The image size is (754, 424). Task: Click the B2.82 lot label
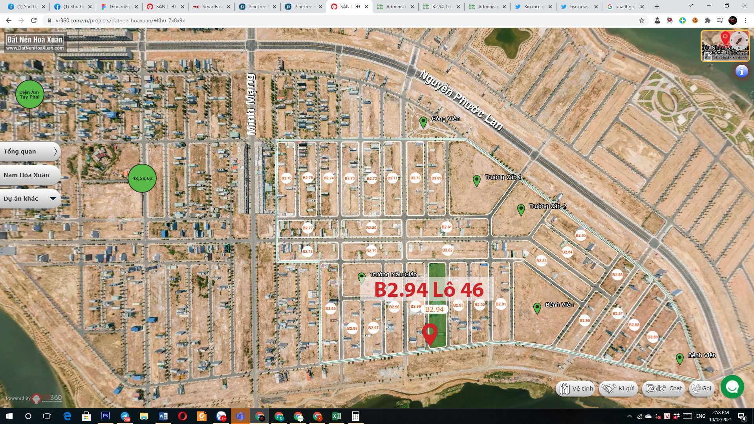click(x=447, y=250)
